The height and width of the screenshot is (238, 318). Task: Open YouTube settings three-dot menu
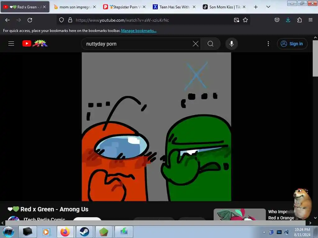268,44
